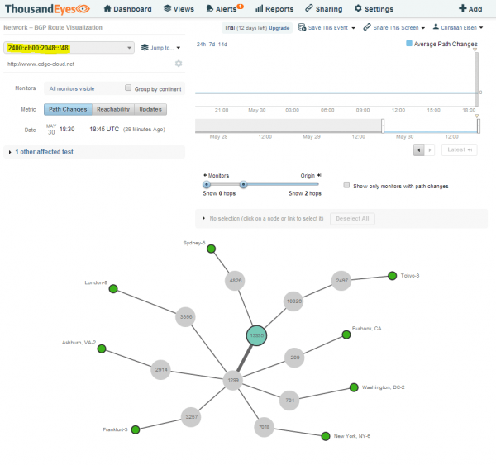
Task: Select the AS 3257 node
Action: (x=191, y=417)
